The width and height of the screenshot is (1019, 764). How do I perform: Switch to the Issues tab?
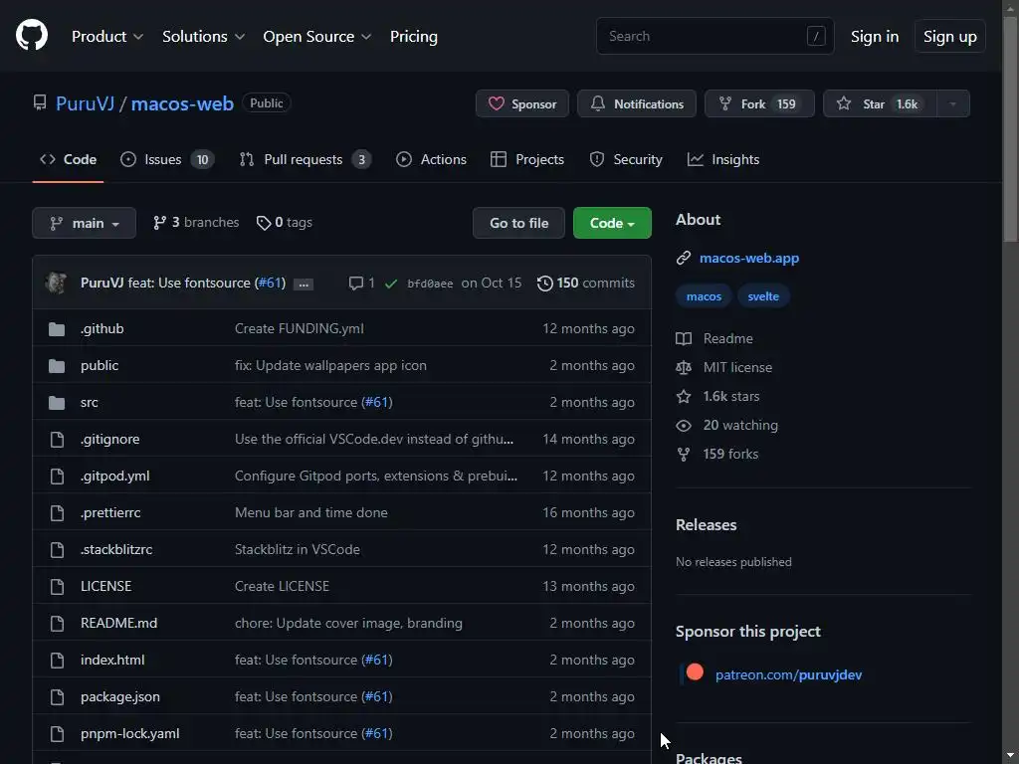click(167, 159)
